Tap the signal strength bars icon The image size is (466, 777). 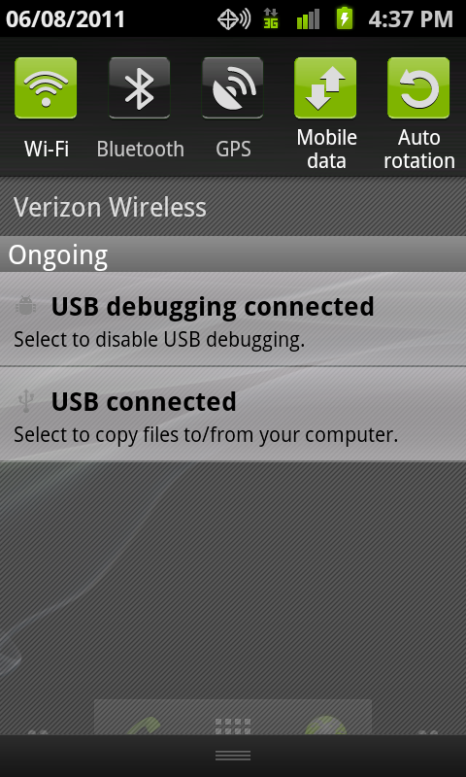coord(308,19)
